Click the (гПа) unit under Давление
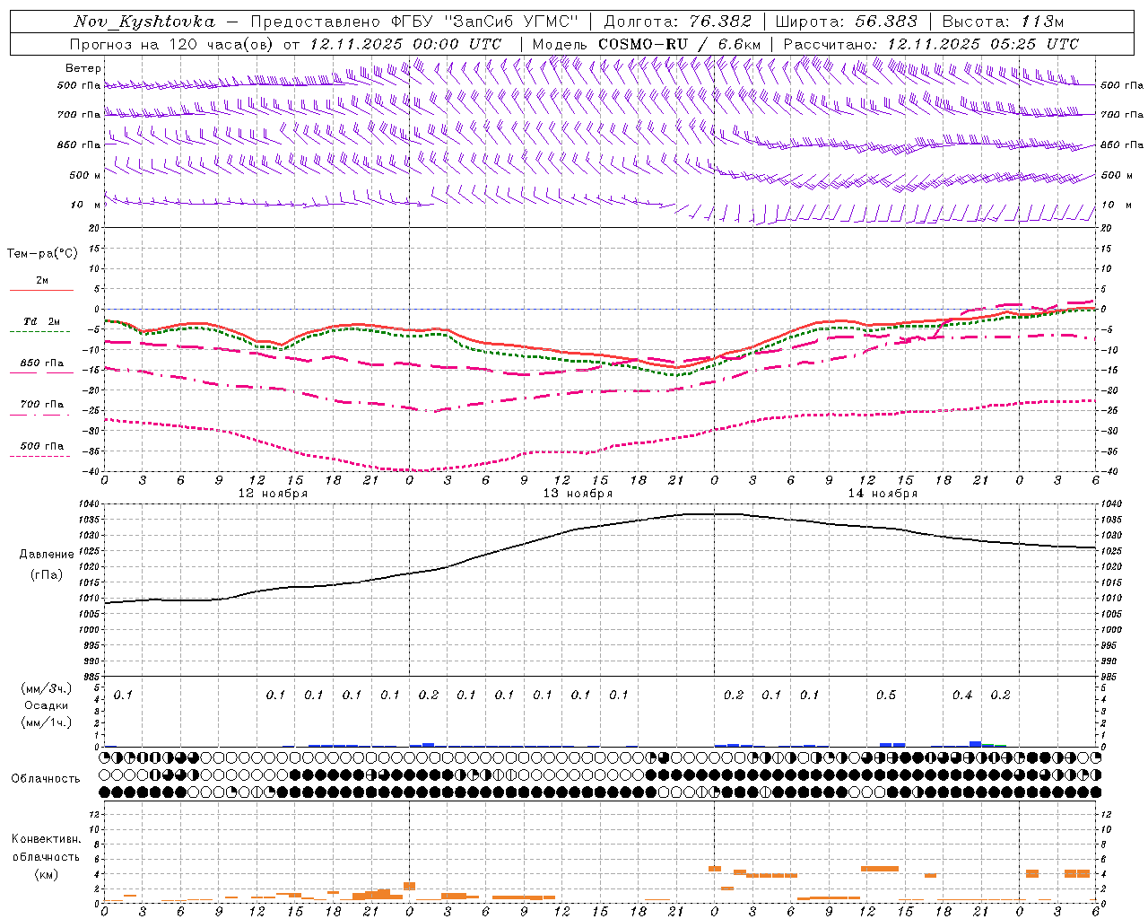 tap(45, 575)
